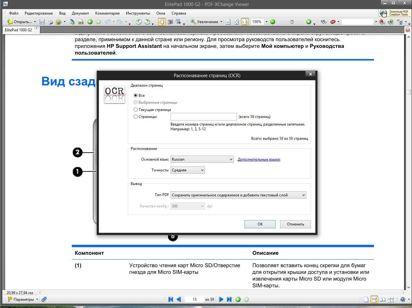Click the pages range input field
The height and width of the screenshot is (308, 412).
click(x=204, y=117)
